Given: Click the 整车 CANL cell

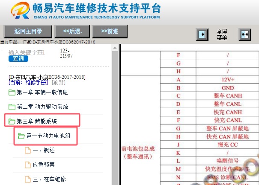Looking at the screenshot, I should tap(228, 104).
